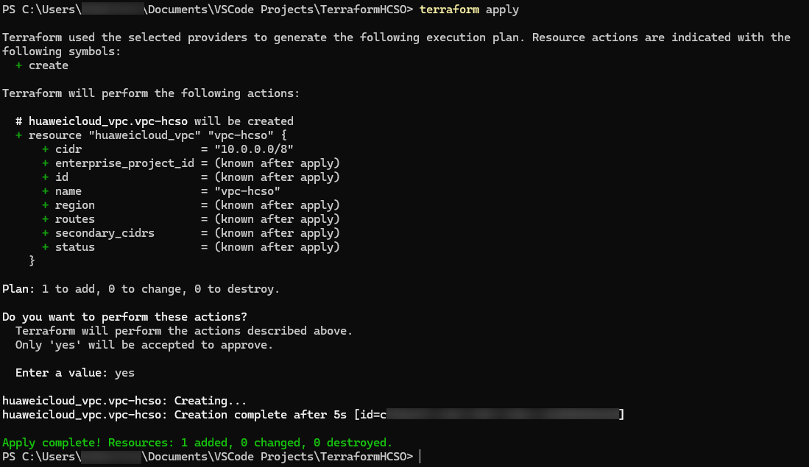
Task: Click the green "Apply complete!" message
Action: tap(197, 443)
